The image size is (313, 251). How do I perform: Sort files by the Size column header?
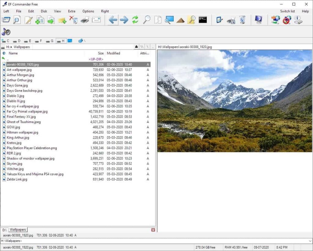101,53
